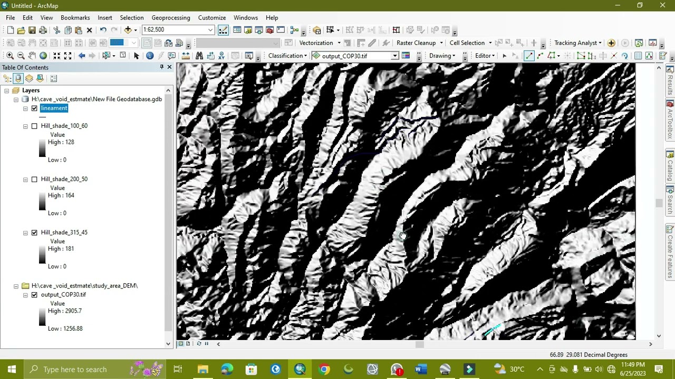Select the Zoom Out tool
Viewport: 675px width, 379px height.
[21, 56]
